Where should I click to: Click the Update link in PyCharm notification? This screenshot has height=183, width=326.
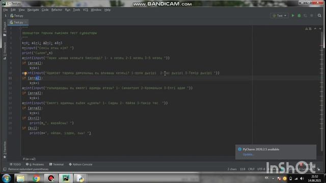248,155
